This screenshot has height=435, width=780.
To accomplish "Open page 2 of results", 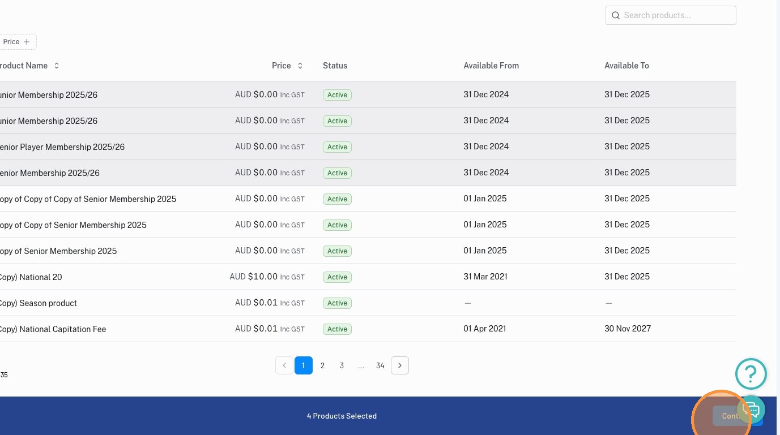I will [x=322, y=365].
